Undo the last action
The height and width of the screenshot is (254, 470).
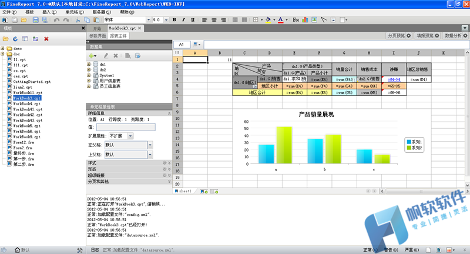(x=56, y=20)
